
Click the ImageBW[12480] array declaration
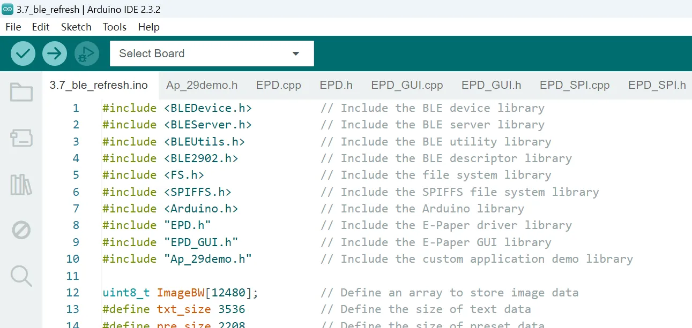tap(181, 293)
